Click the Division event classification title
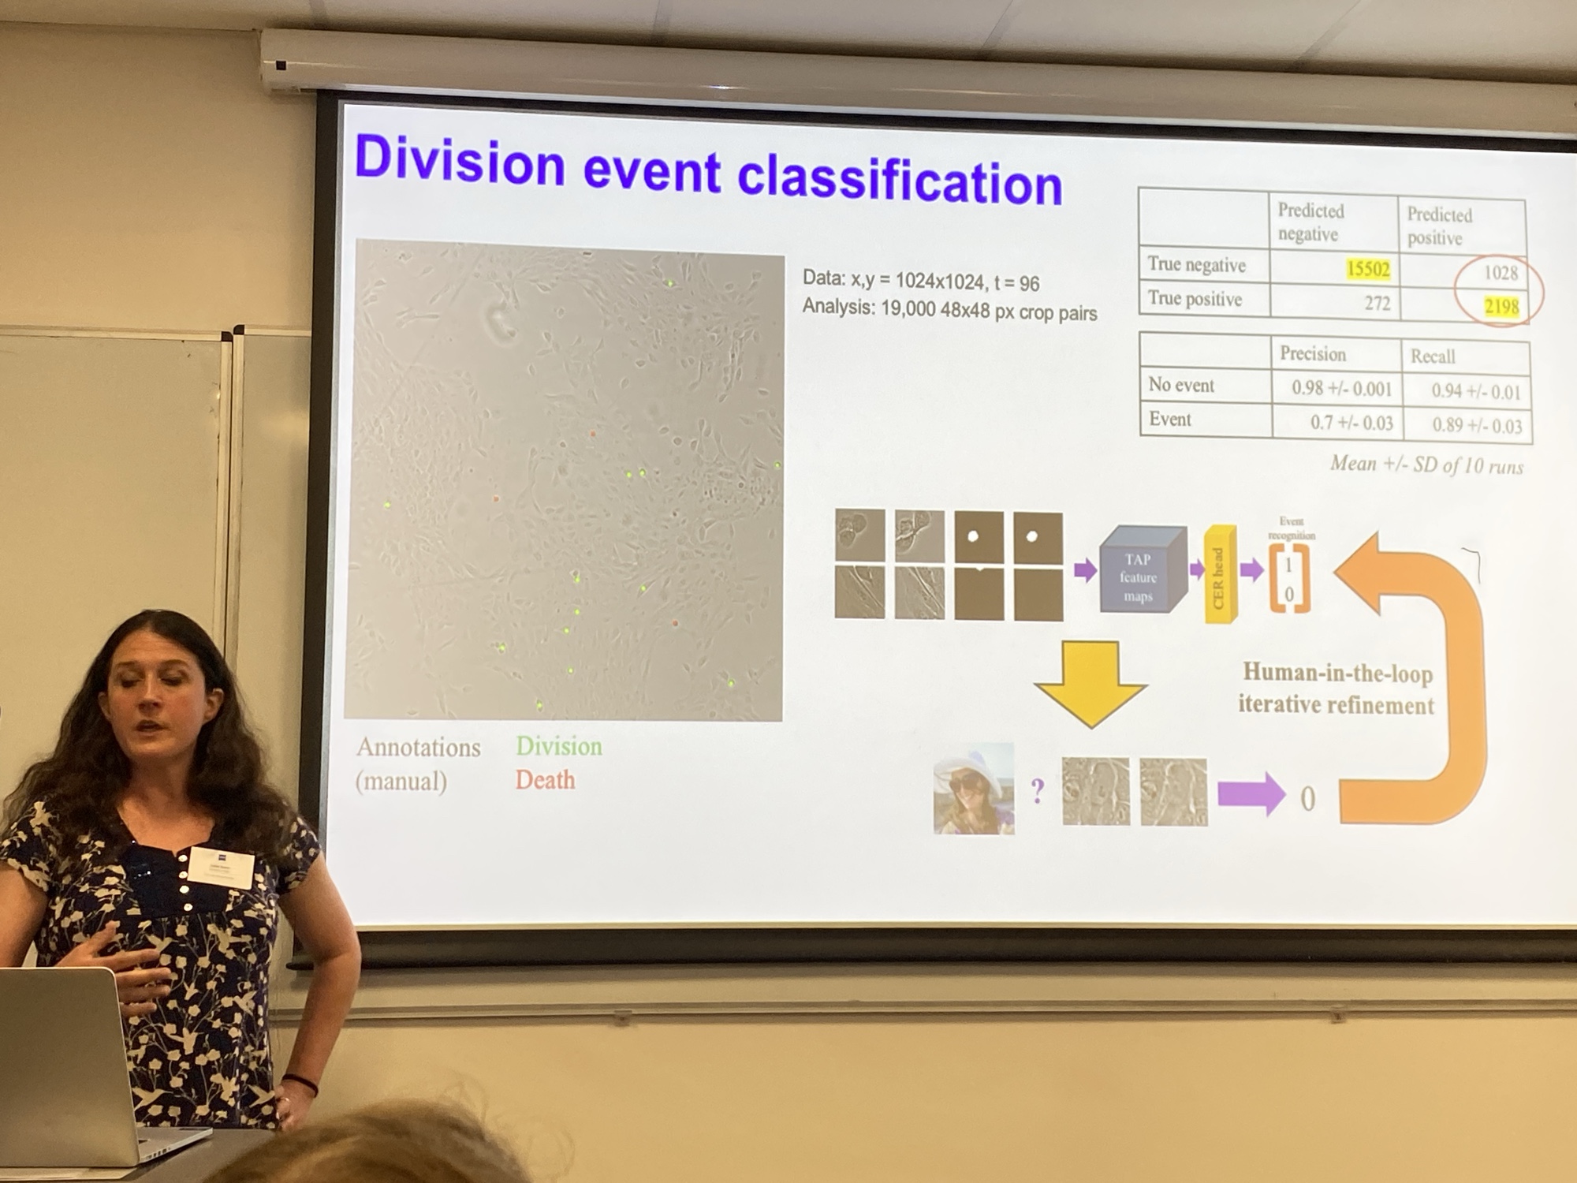 point(708,170)
